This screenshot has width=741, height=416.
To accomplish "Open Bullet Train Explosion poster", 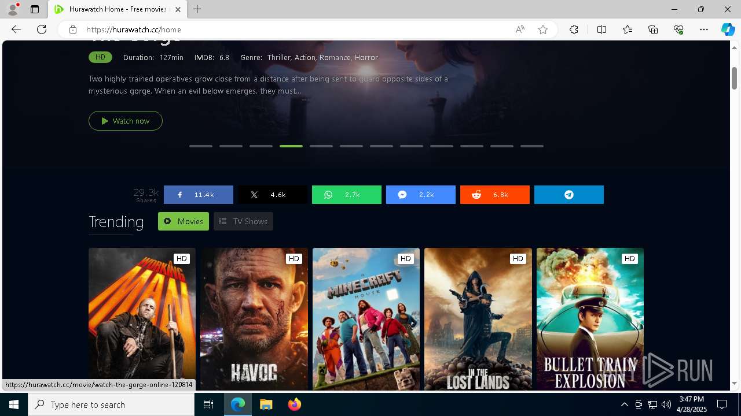I will (x=590, y=319).
